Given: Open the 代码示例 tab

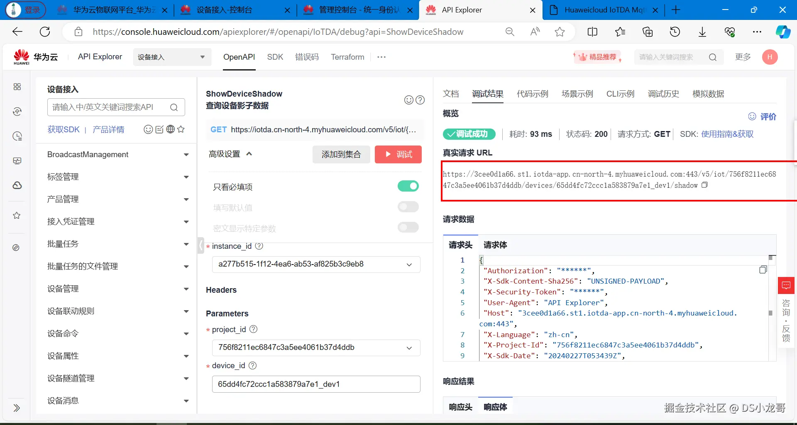Looking at the screenshot, I should (x=533, y=94).
